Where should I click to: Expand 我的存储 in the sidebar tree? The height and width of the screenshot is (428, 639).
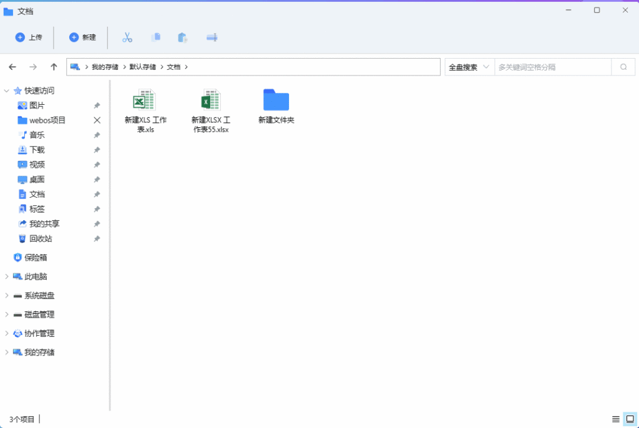click(6, 352)
